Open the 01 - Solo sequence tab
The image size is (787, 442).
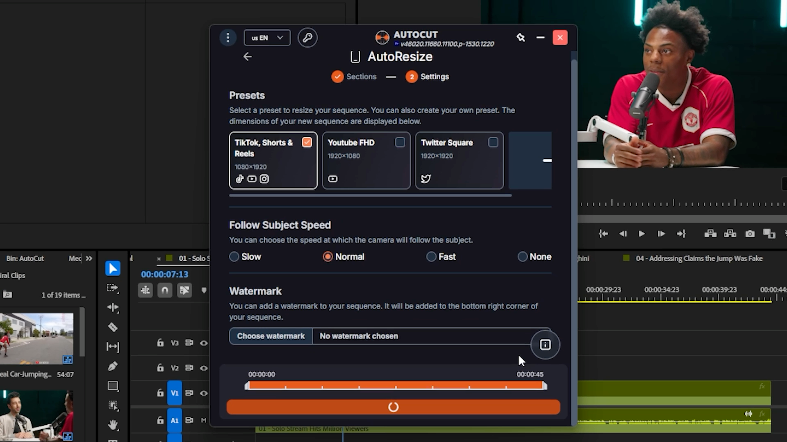click(194, 258)
